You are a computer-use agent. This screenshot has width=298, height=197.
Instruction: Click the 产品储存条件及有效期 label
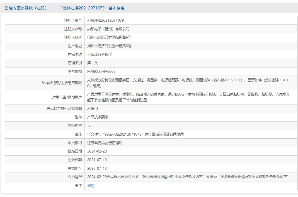[x=64, y=109]
